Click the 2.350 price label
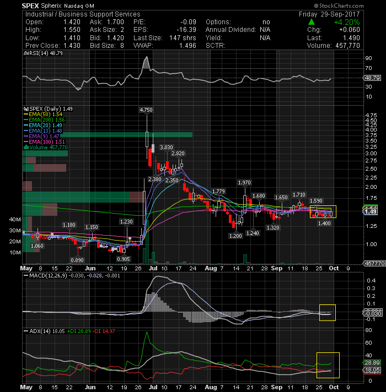Screen dimensions: 386x392 (x=172, y=180)
